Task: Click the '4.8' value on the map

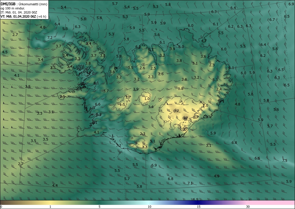Action: pos(237,104)
